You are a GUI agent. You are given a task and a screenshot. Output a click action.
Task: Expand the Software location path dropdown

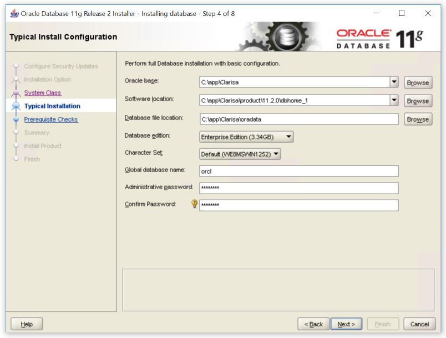pos(394,100)
